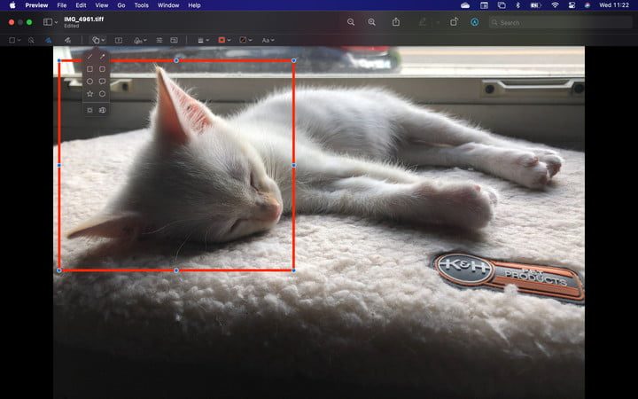The width and height of the screenshot is (638, 399).
Task: Toggle the Instant Alpha tool
Action: (x=31, y=40)
